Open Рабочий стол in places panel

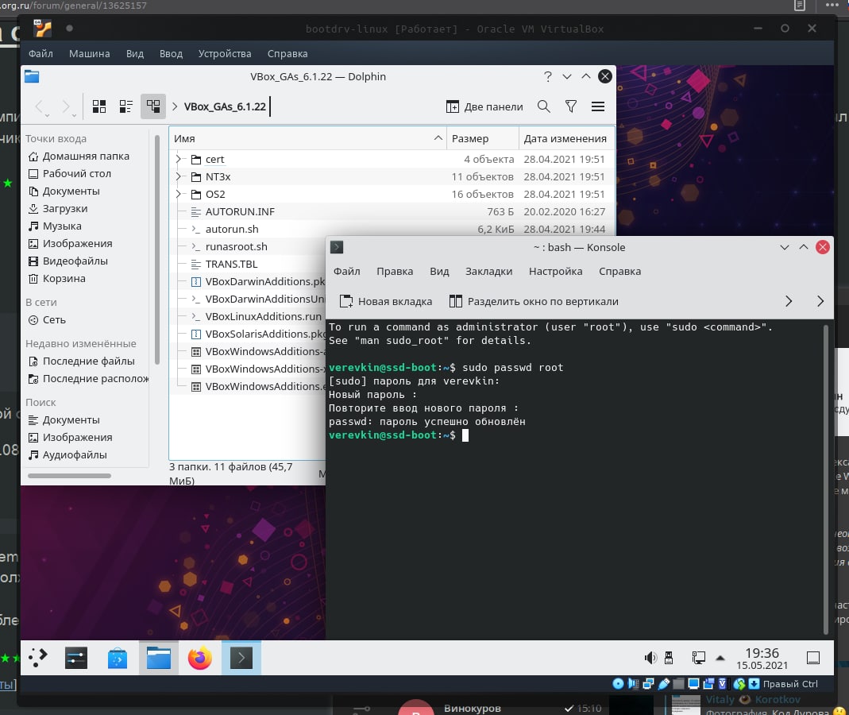pos(70,173)
